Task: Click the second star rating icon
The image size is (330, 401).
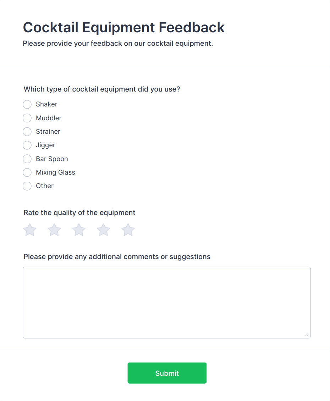Action: tap(54, 230)
